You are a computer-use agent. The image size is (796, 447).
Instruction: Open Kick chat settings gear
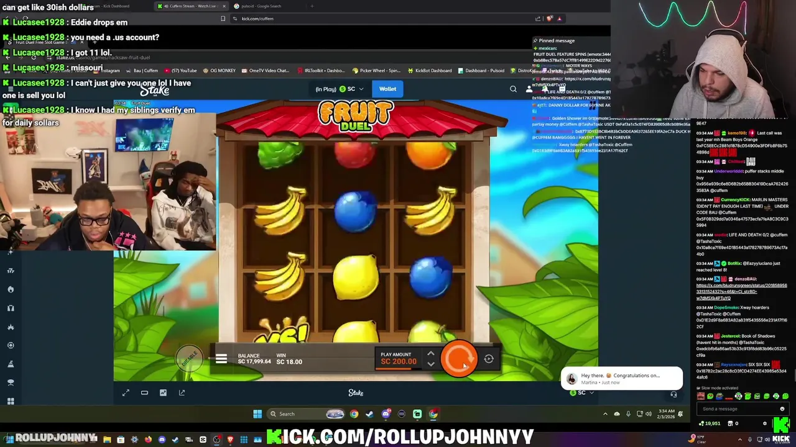pyautogui.click(x=765, y=423)
